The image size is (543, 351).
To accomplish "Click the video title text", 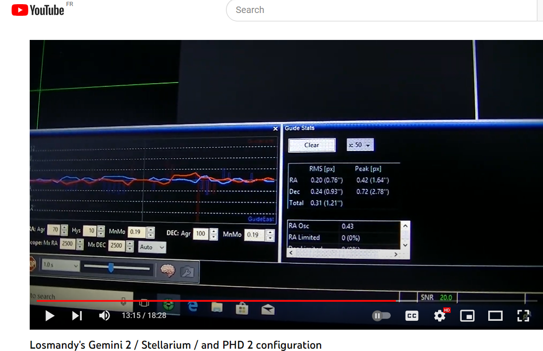I will point(175,345).
